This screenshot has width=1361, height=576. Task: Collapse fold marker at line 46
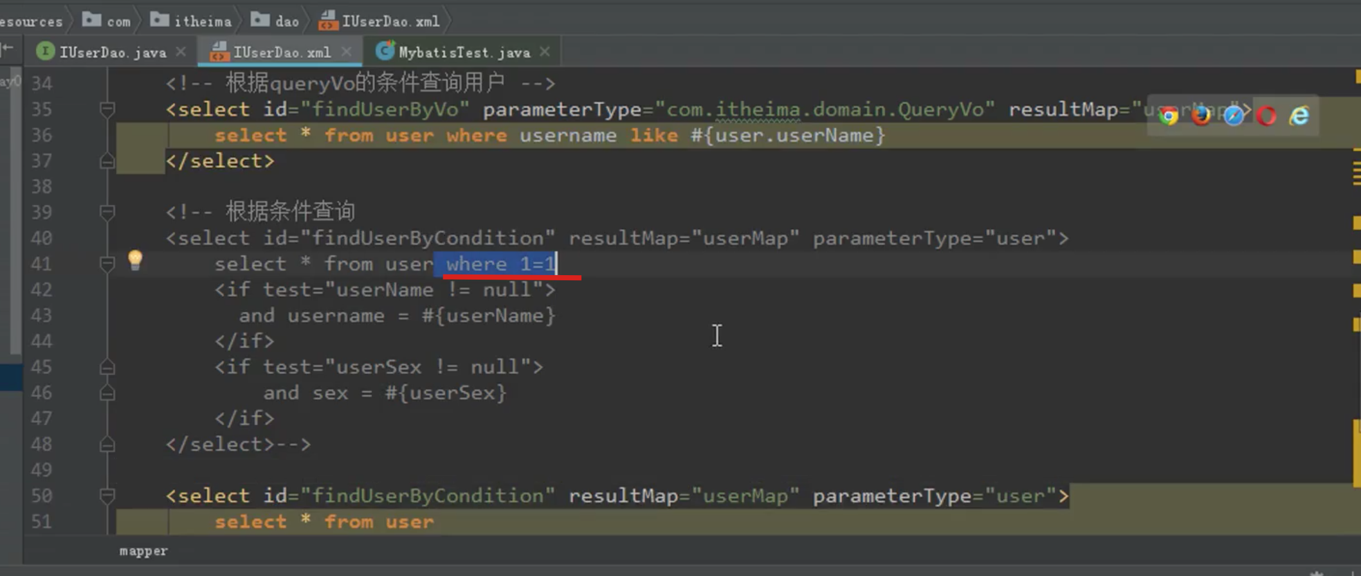107,393
